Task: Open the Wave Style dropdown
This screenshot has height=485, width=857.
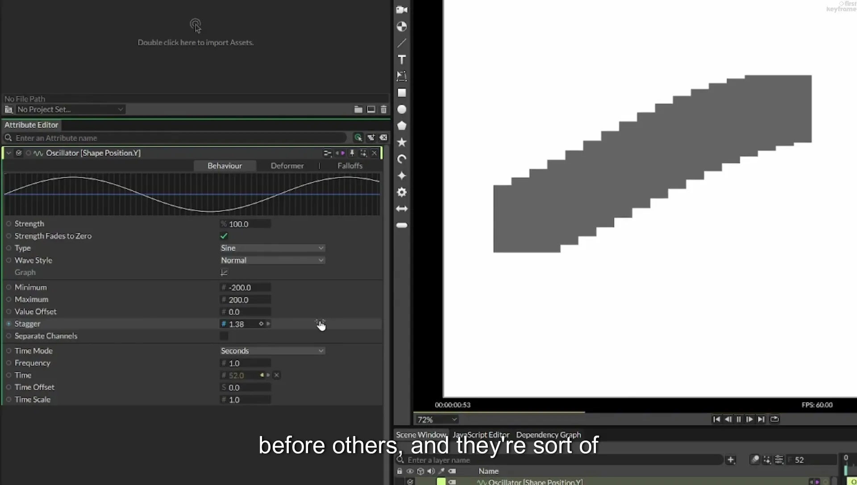Action: click(x=272, y=260)
